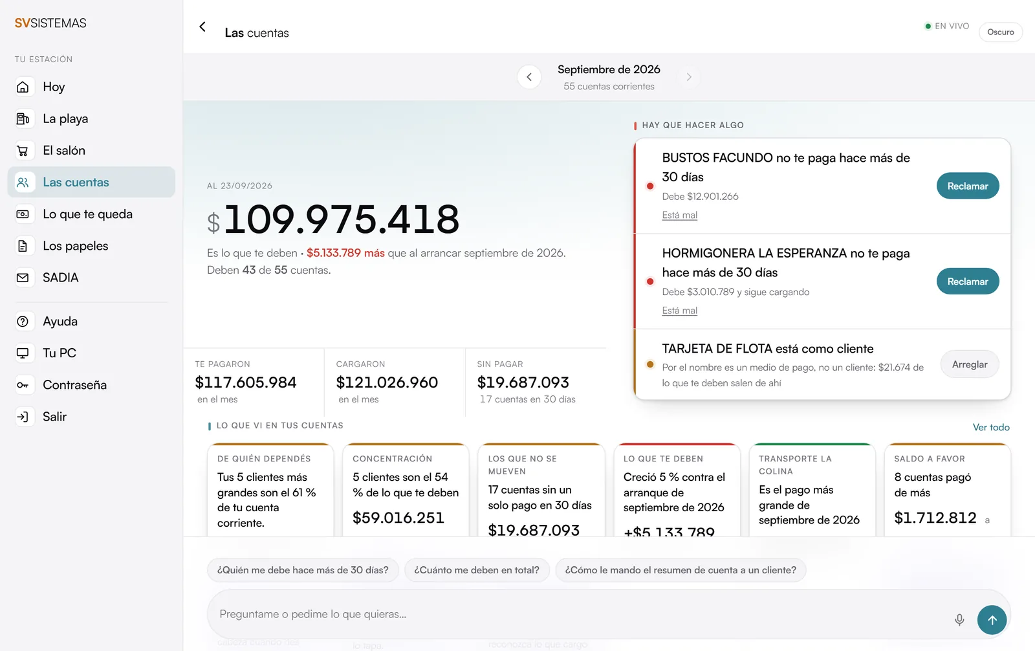Viewport: 1035px width, 651px height.
Task: Click the 55 cuentas corrientes subtitle
Action: point(609,86)
